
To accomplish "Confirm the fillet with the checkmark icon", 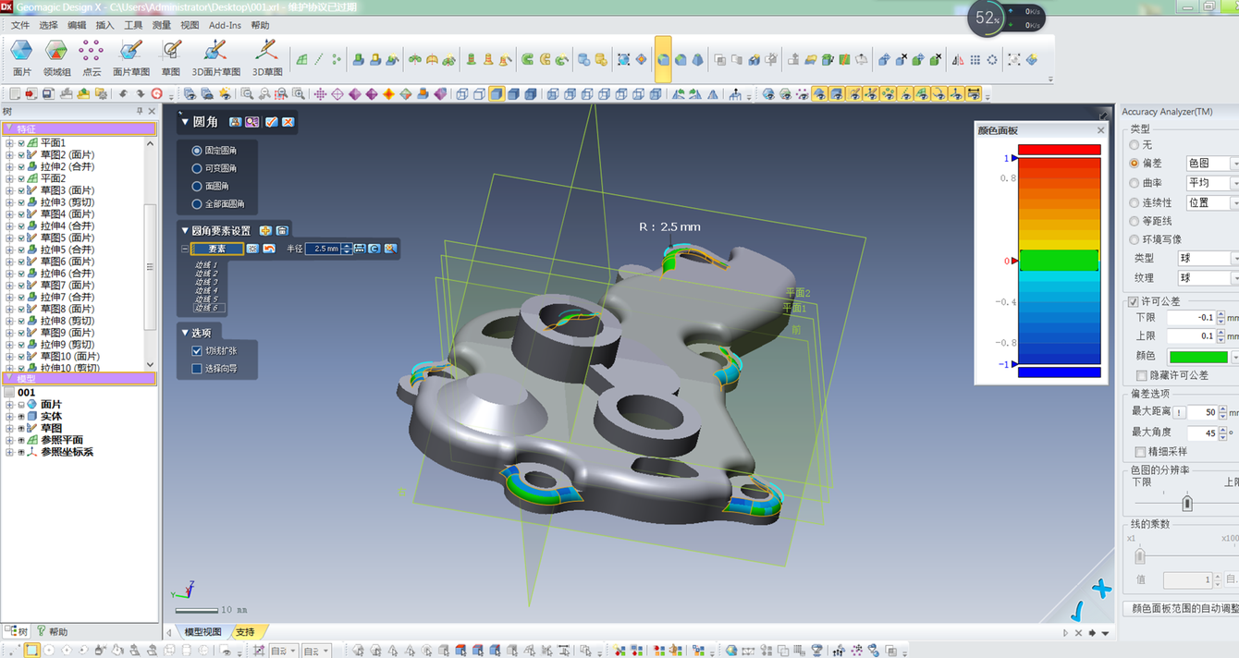I will coord(272,122).
